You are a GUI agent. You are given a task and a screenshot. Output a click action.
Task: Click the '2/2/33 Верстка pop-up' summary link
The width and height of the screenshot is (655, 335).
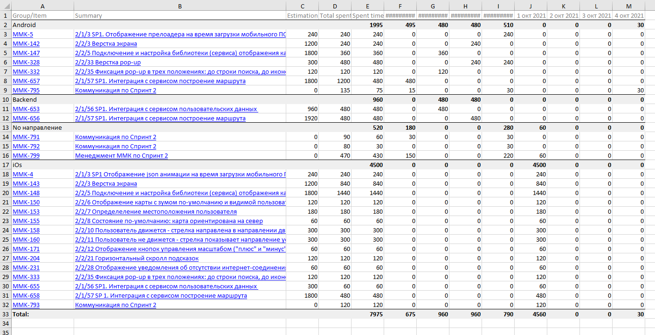click(x=108, y=62)
